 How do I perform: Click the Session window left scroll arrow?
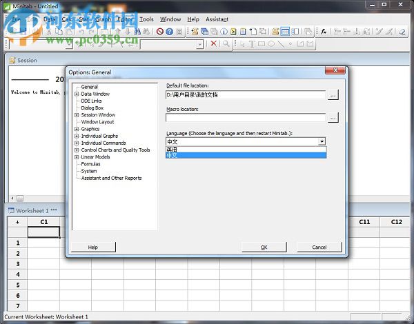12,198
